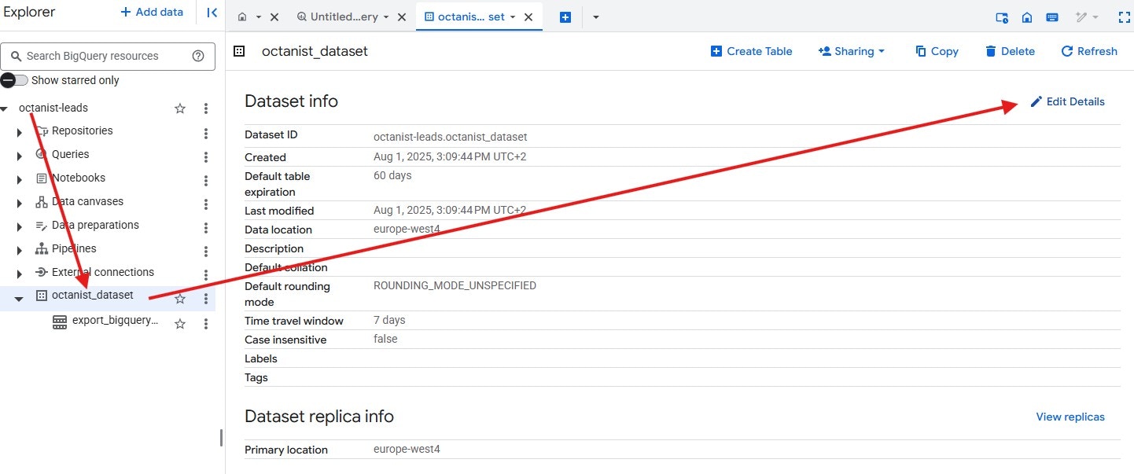The width and height of the screenshot is (1134, 474).
Task: Click the help icon in the search box
Action: click(198, 56)
